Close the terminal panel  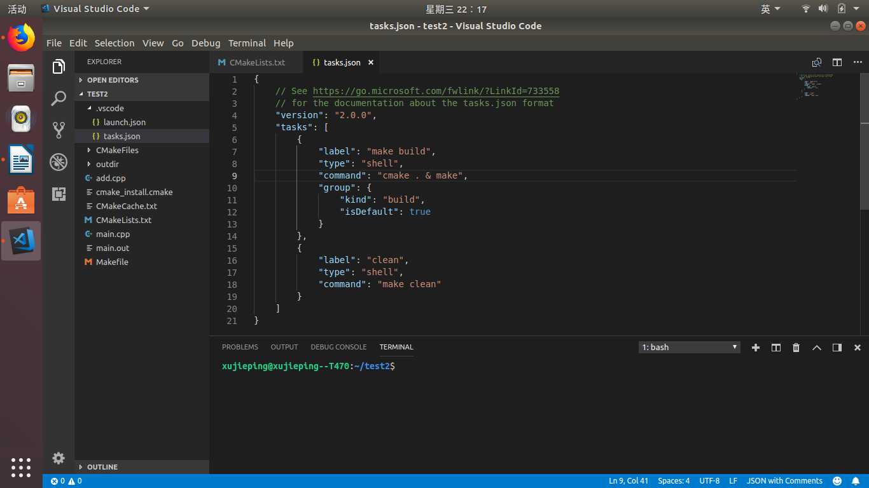tap(858, 348)
